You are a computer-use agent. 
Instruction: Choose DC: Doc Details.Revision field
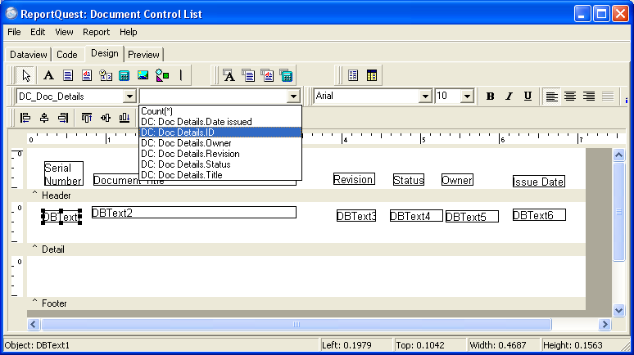point(220,154)
